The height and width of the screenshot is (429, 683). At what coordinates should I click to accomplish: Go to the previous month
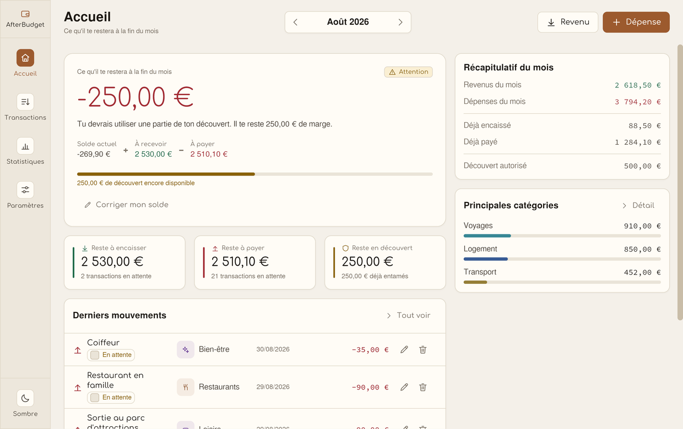[295, 22]
